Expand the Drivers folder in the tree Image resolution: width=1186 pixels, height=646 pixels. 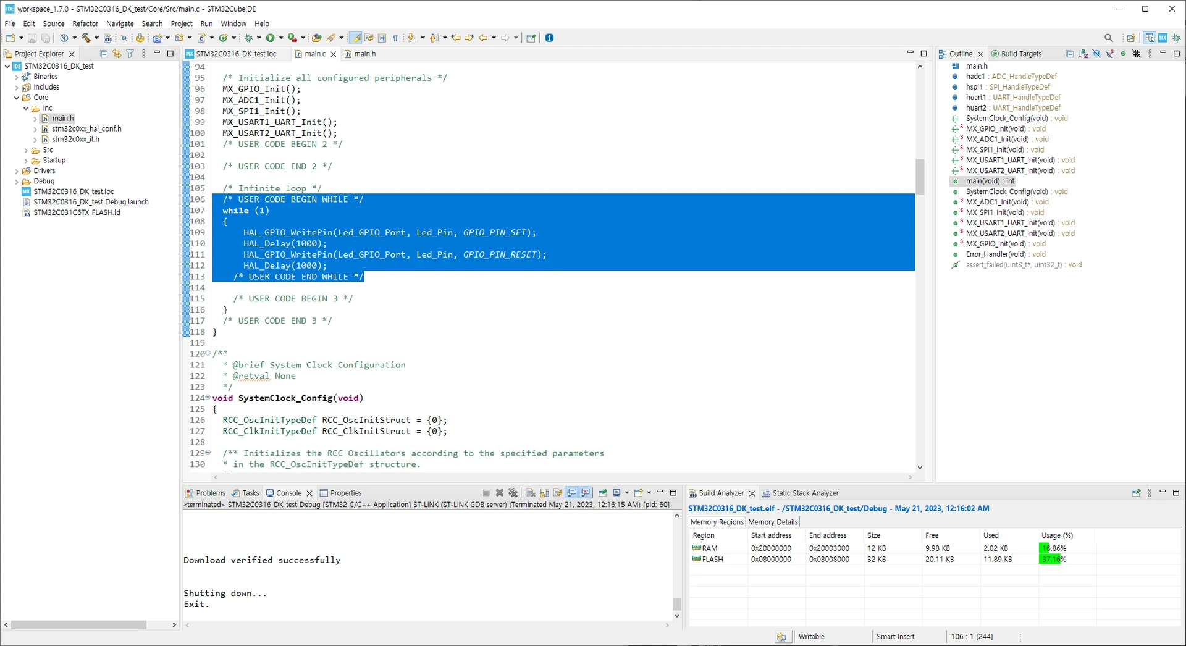click(x=17, y=171)
